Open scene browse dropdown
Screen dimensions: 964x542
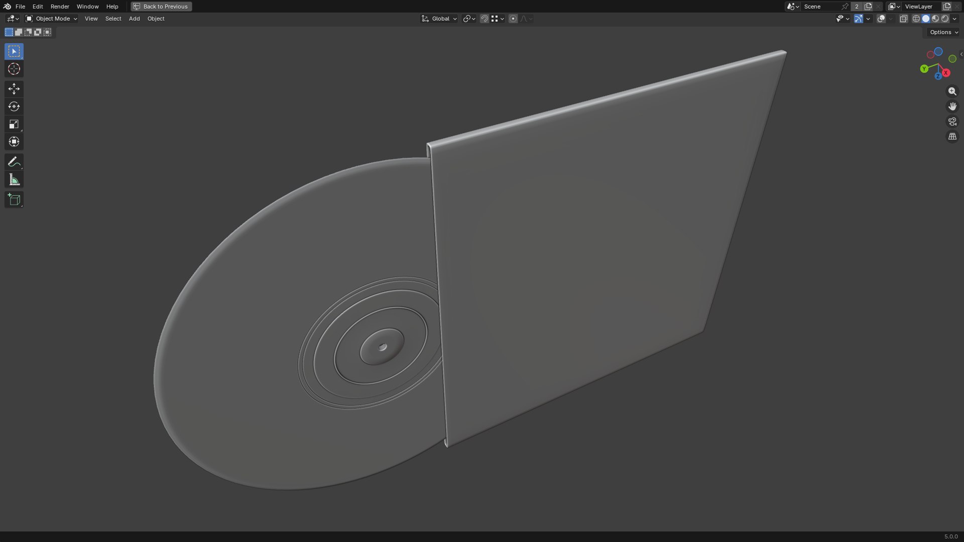coord(793,7)
